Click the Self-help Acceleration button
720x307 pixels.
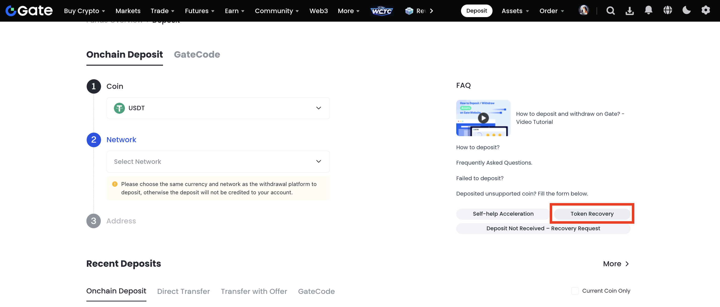pyautogui.click(x=503, y=214)
